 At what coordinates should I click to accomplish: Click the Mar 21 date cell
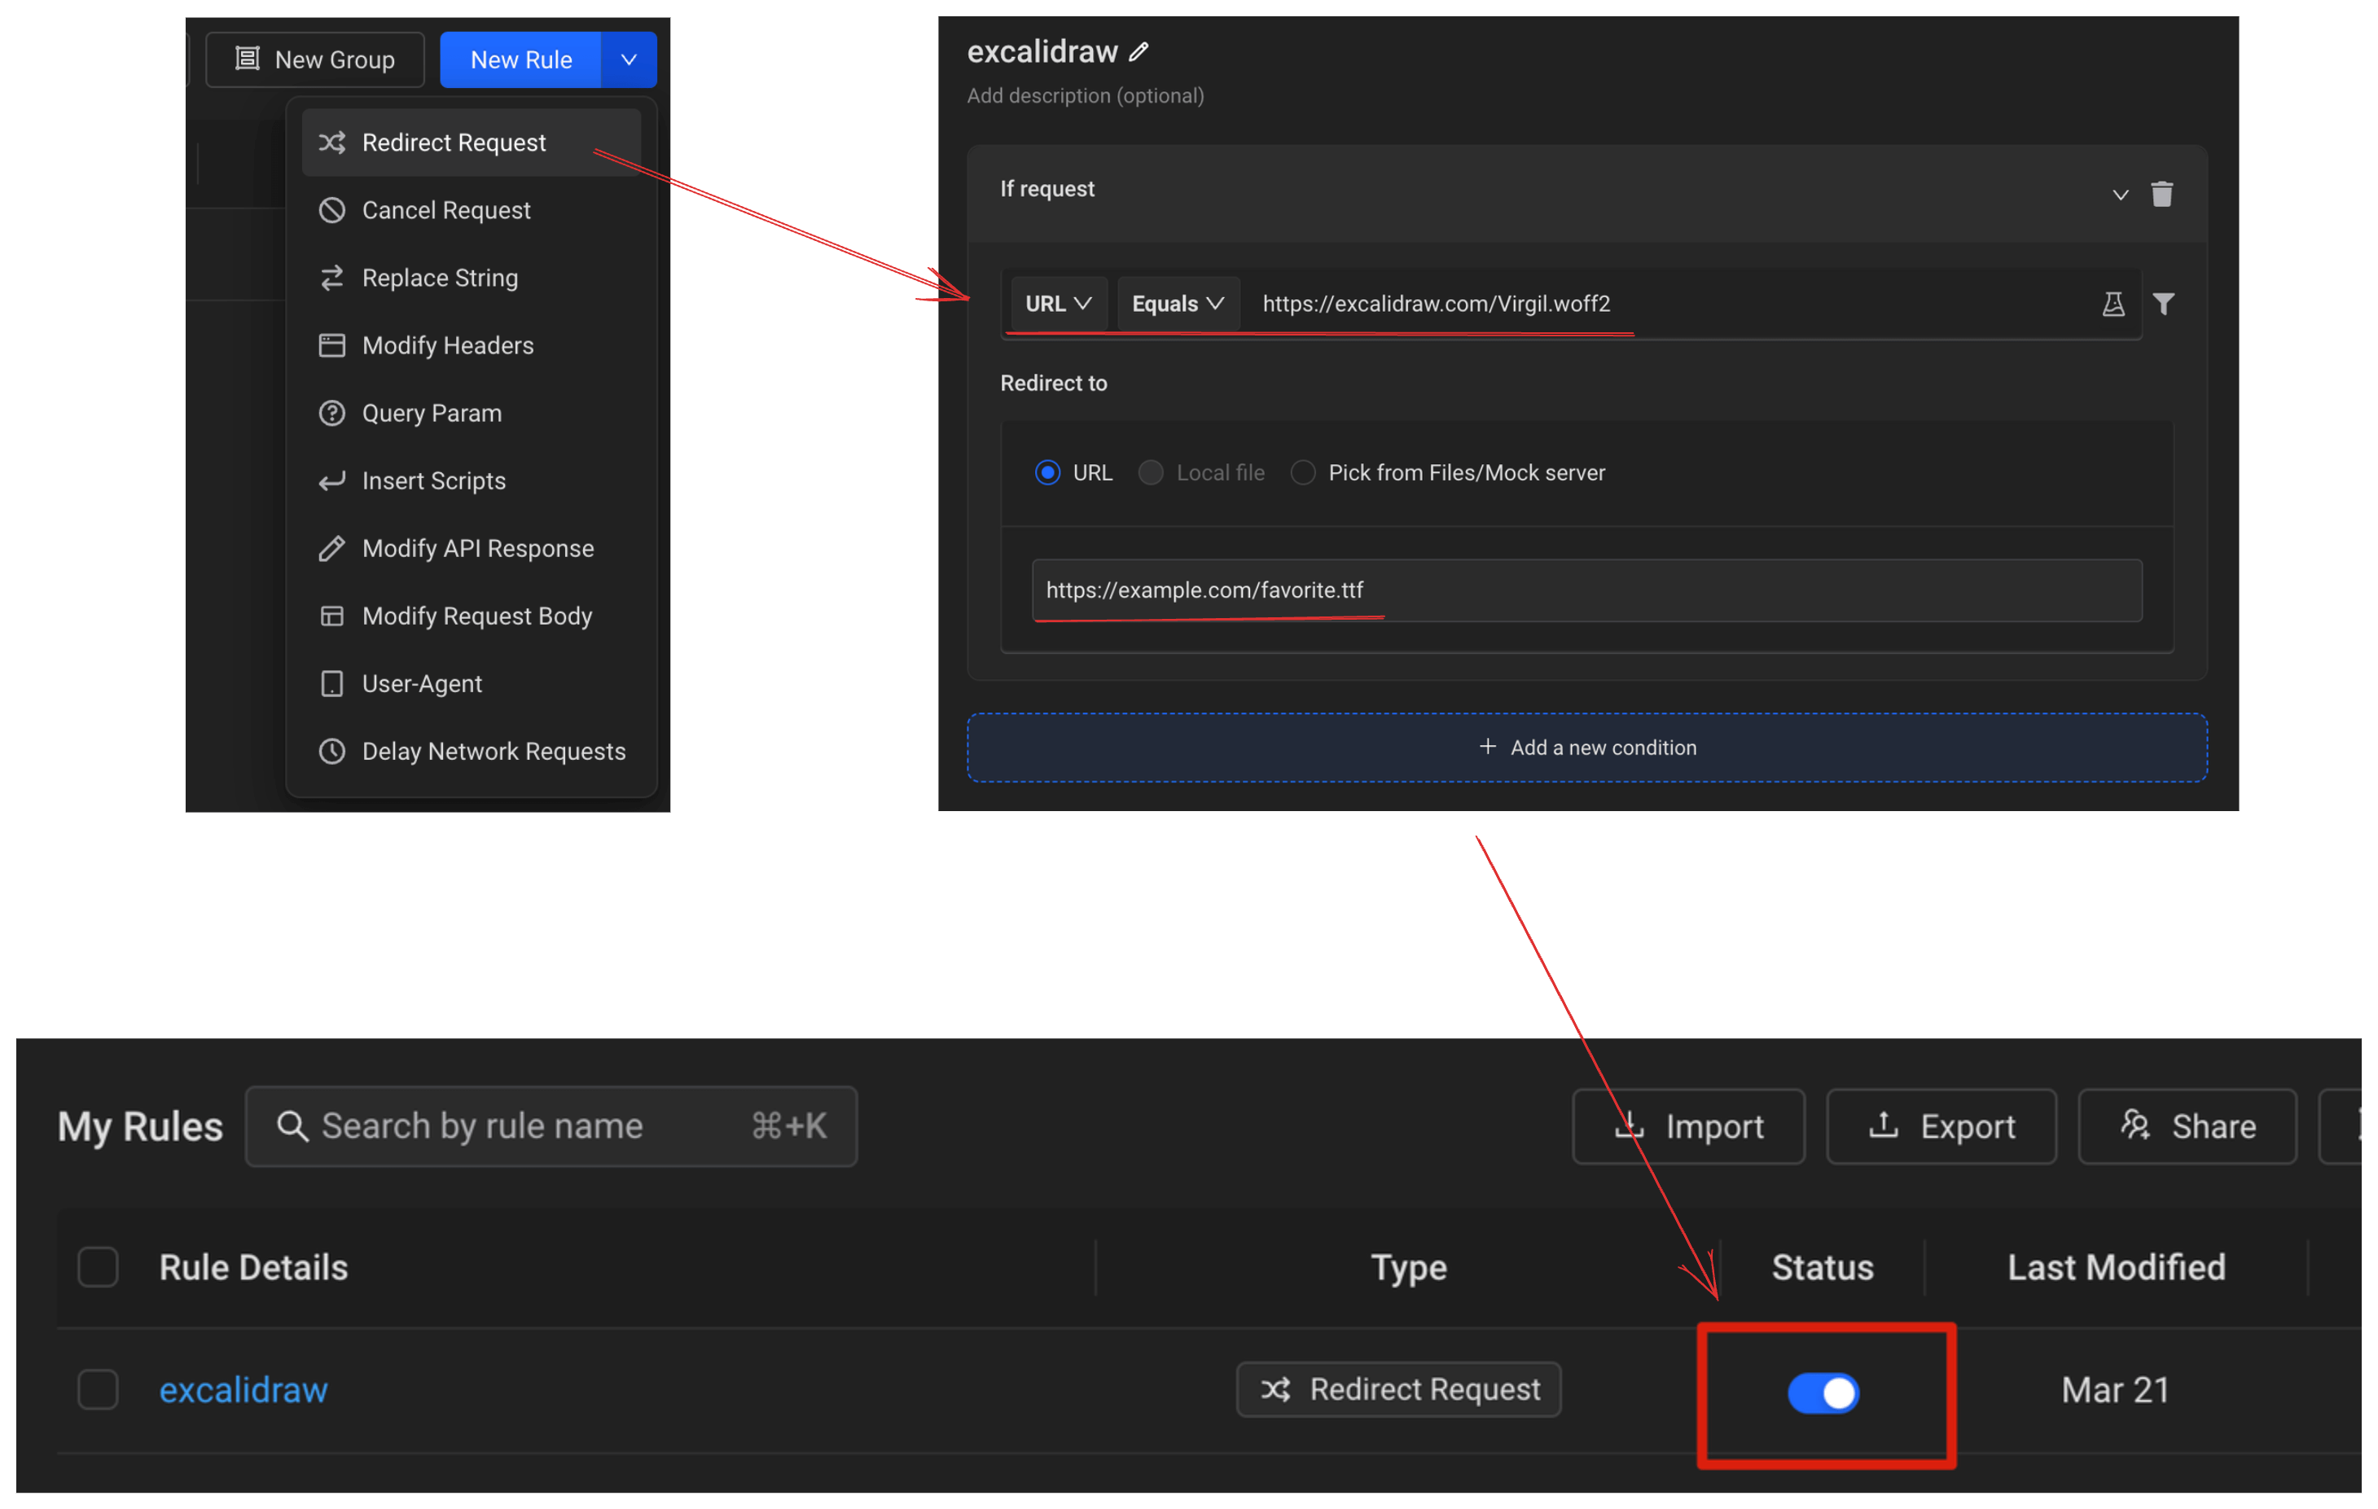[x=2115, y=1389]
